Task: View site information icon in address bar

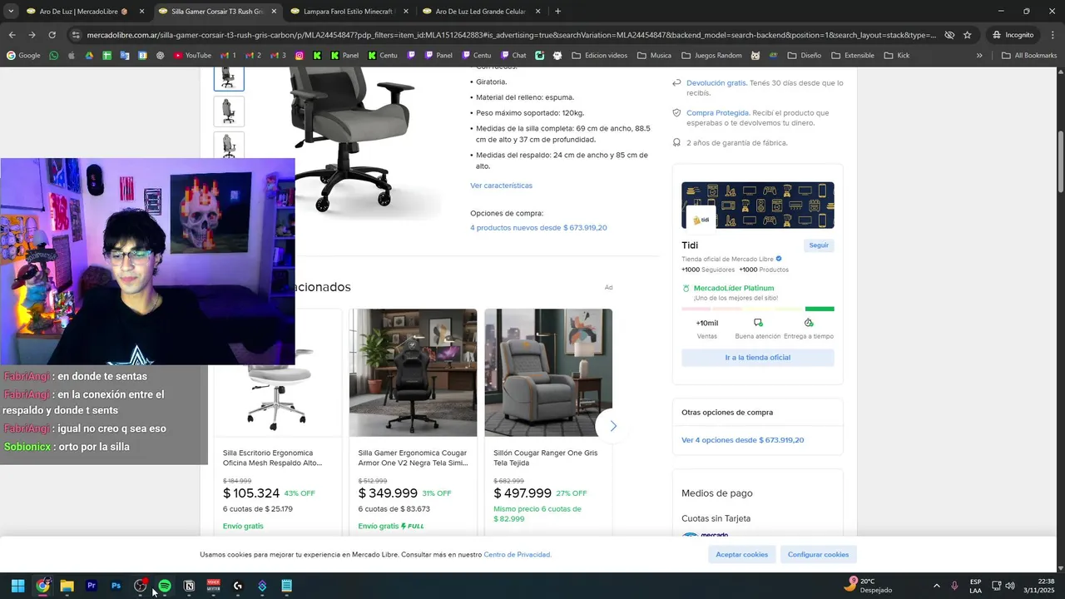Action: pyautogui.click(x=76, y=35)
